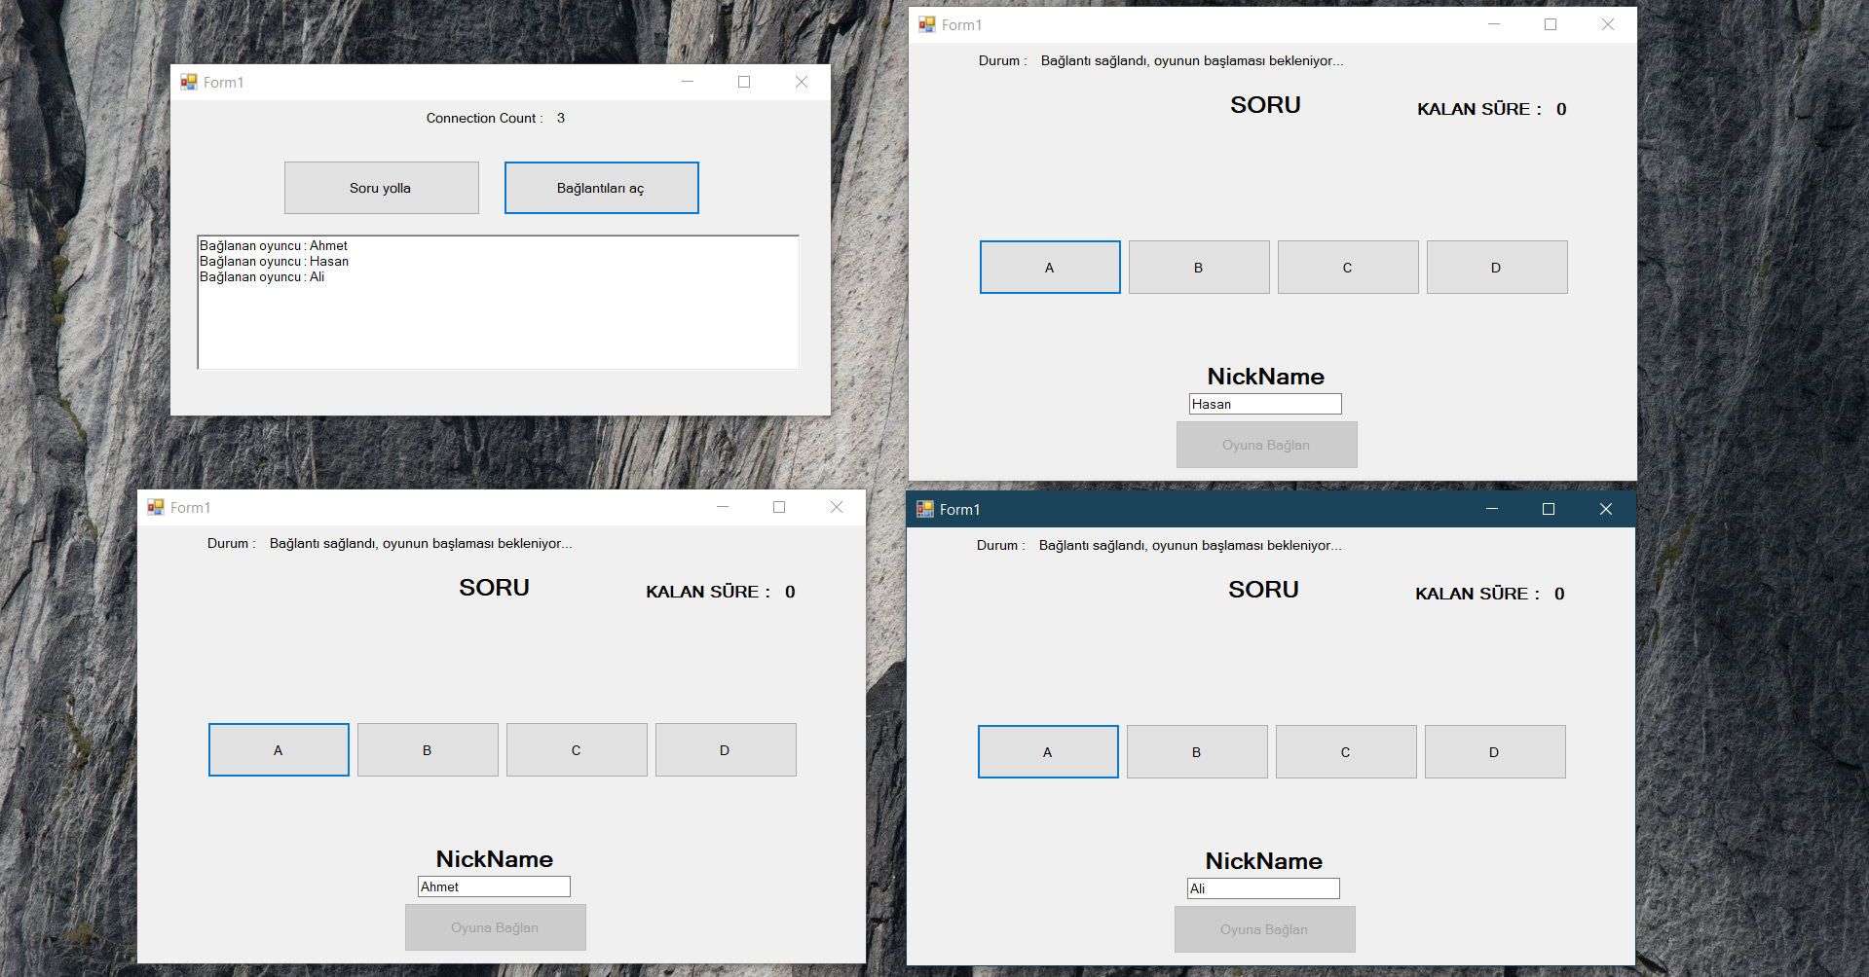Viewport: 1869px width, 977px height.
Task: Select answer D in Ali's window
Action: [x=1494, y=751]
